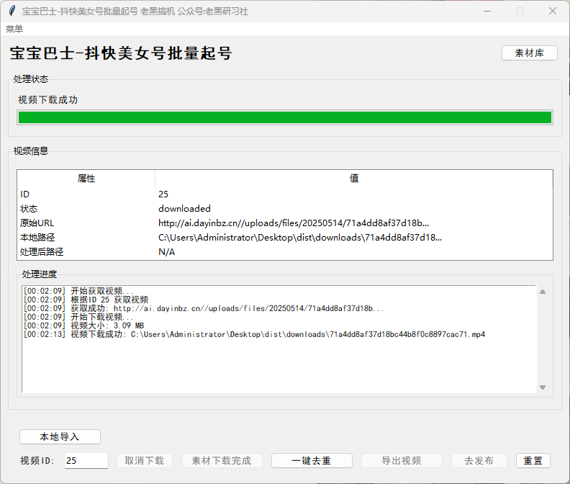Click the log scrollbar up arrow
570x484 pixels.
point(543,292)
